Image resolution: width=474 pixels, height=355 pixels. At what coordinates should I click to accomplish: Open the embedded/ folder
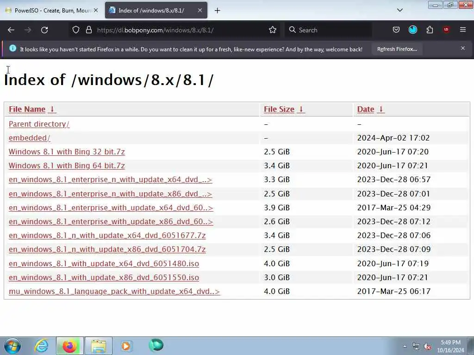click(x=29, y=138)
